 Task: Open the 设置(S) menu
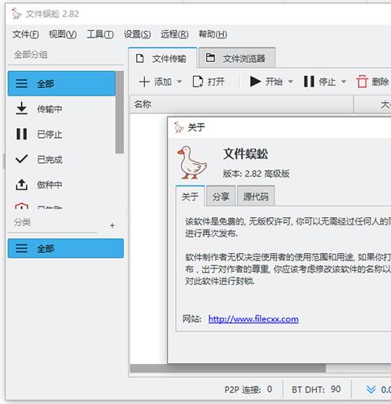click(137, 34)
